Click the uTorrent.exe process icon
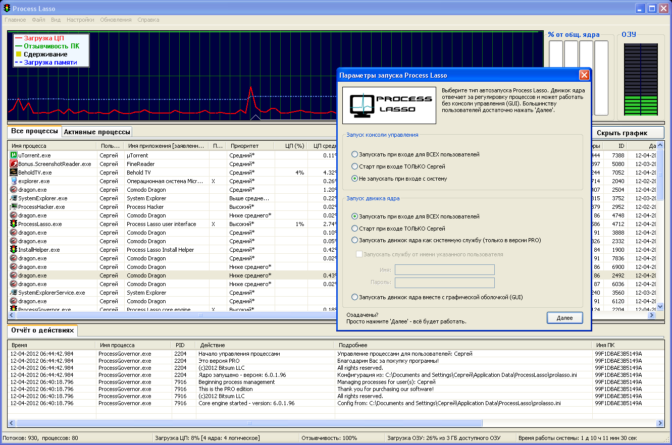This screenshot has width=672, height=445. (x=14, y=155)
